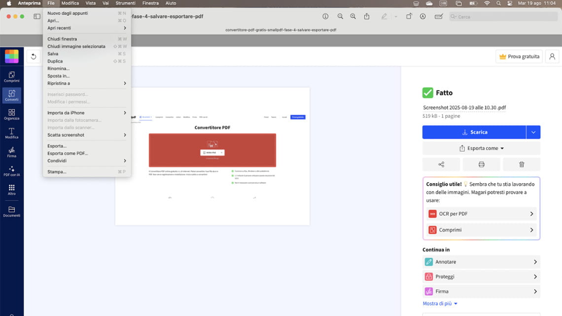The height and width of the screenshot is (316, 562).
Task: Open OCR per PDF suggestion
Action: 481,214
